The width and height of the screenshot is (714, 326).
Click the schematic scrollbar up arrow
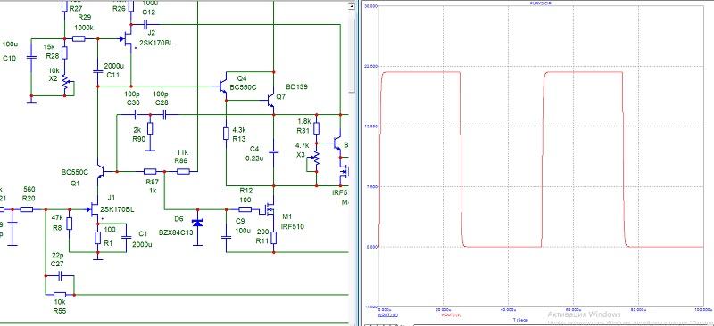351,6
